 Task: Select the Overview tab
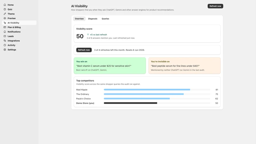point(79,19)
